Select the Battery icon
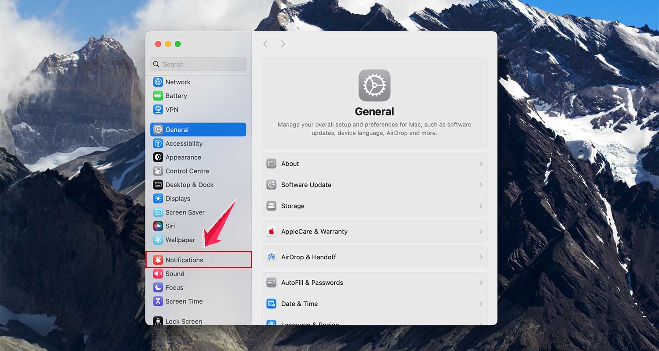659x351 pixels. 159,96
